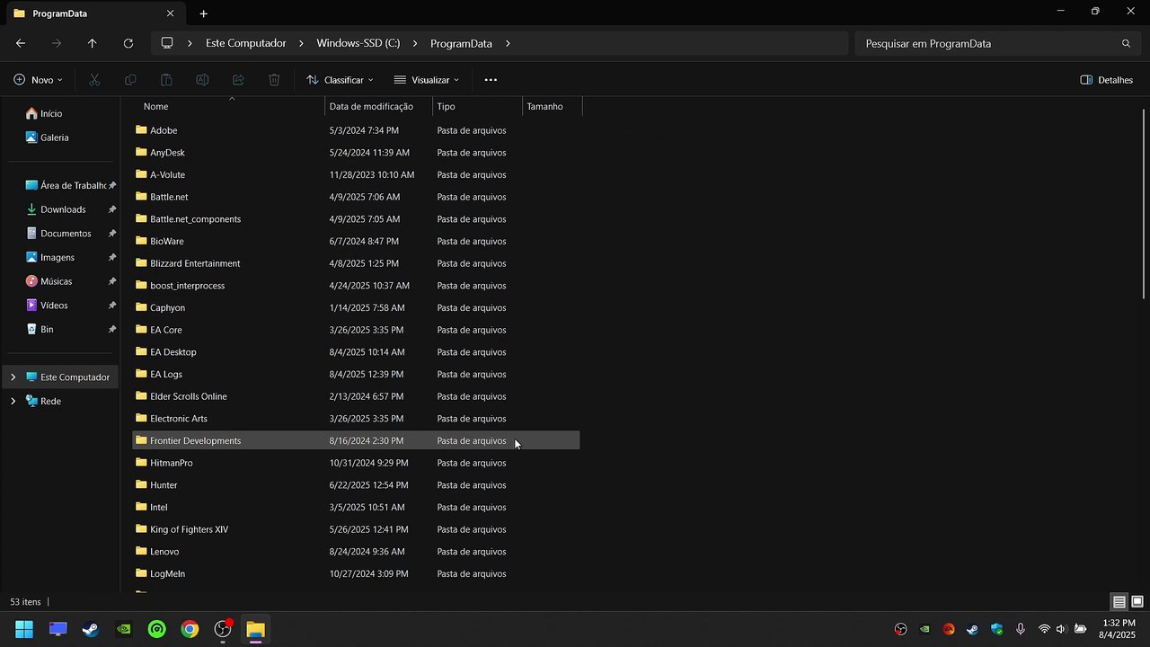Click the speaker volume tray icon
The height and width of the screenshot is (647, 1150).
1061,629
